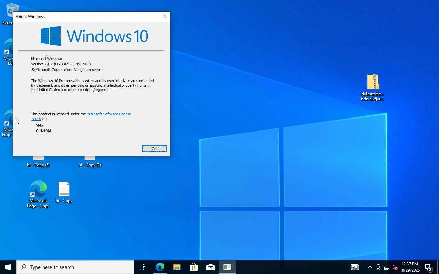The image size is (439, 274).
Task: Open Microsoft Store from the taskbar
Action: coord(193,267)
